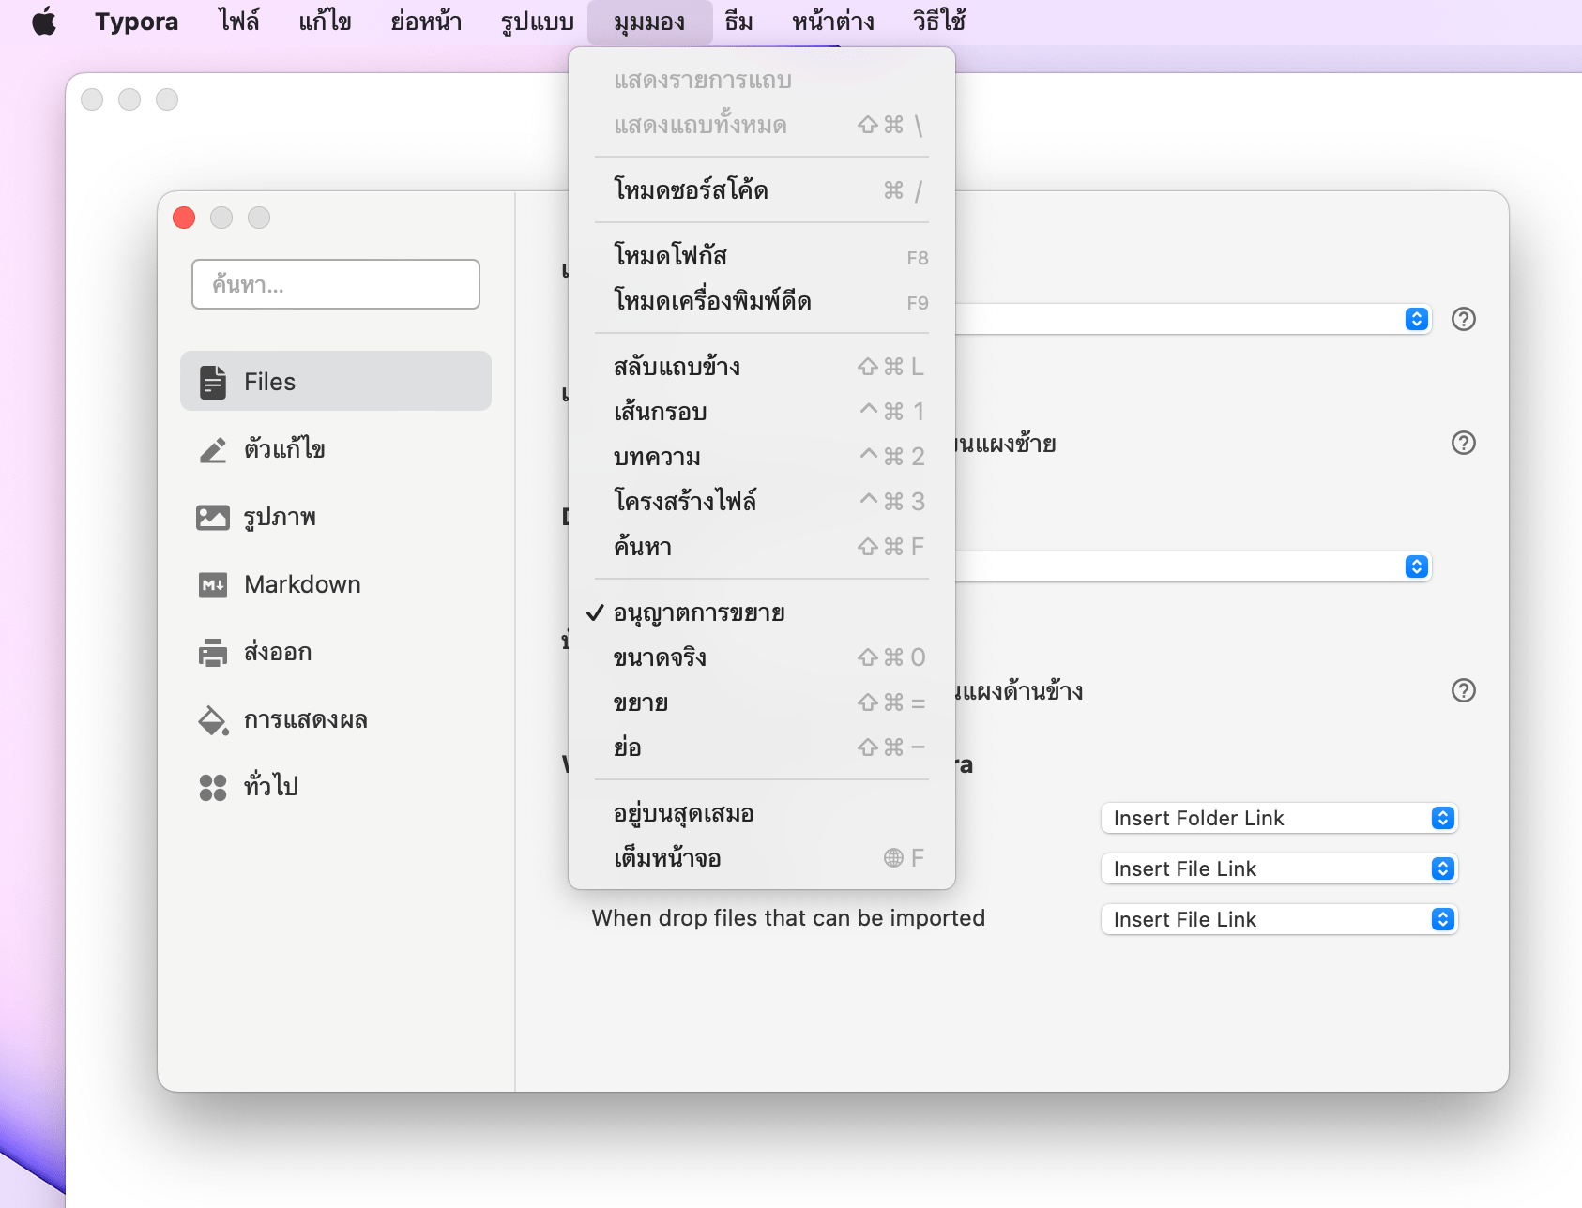Click the Image picture icon in sidebar

pyautogui.click(x=213, y=518)
